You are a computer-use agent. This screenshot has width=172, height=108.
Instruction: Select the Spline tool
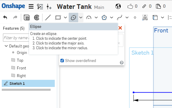click(120, 18)
